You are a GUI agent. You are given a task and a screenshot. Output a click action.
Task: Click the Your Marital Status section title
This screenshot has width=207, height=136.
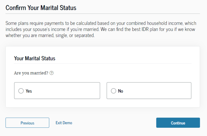(34, 58)
